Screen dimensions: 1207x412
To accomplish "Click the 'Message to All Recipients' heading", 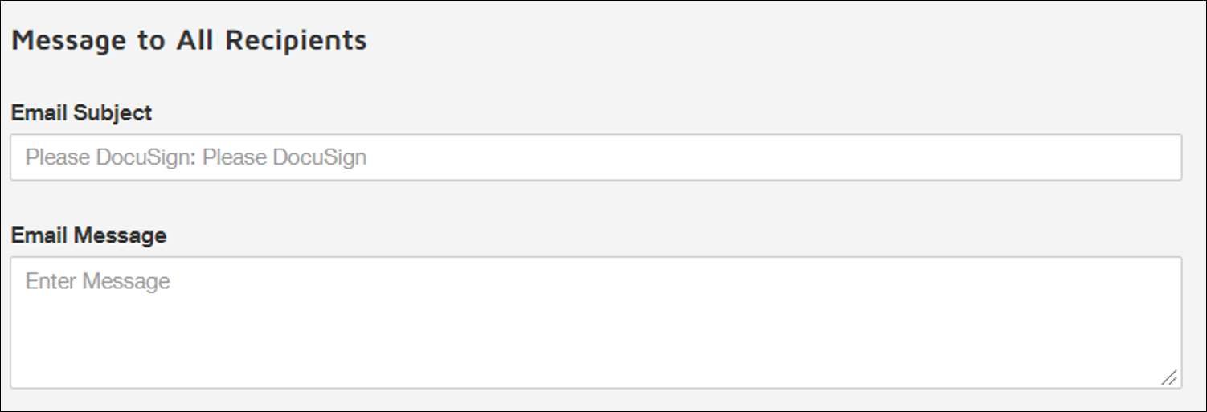I will (189, 40).
